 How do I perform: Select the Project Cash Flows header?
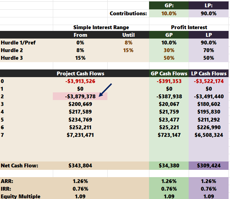click(x=80, y=74)
